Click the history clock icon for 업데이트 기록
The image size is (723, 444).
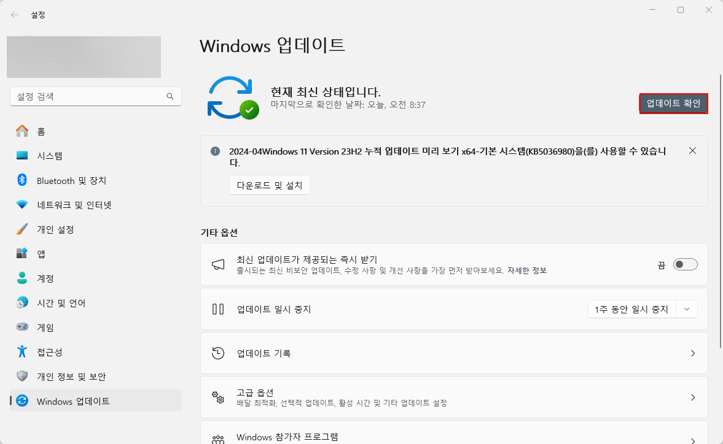[218, 353]
